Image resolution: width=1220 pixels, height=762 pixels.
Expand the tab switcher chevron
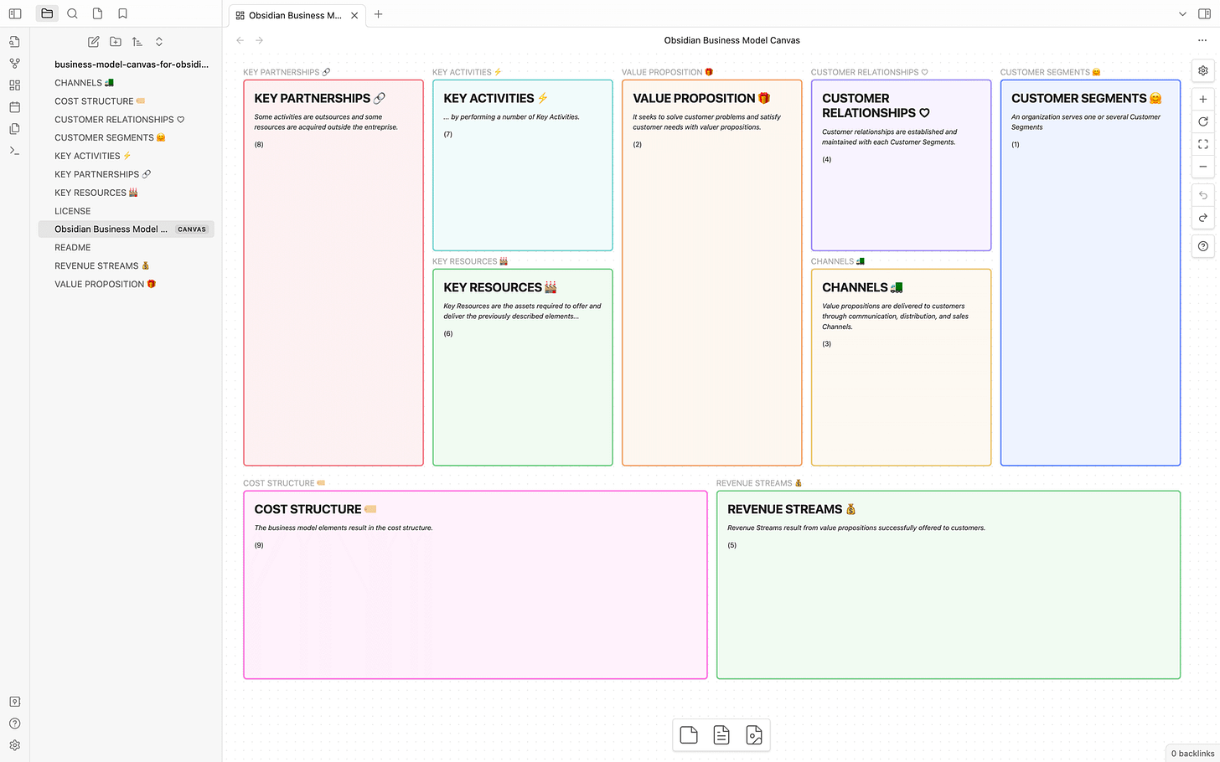1181,13
